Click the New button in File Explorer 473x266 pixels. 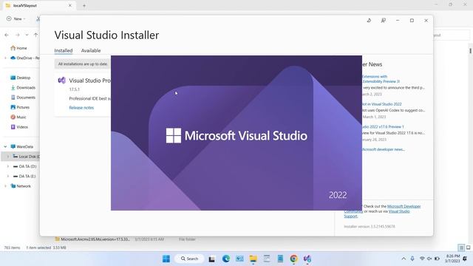click(x=16, y=18)
